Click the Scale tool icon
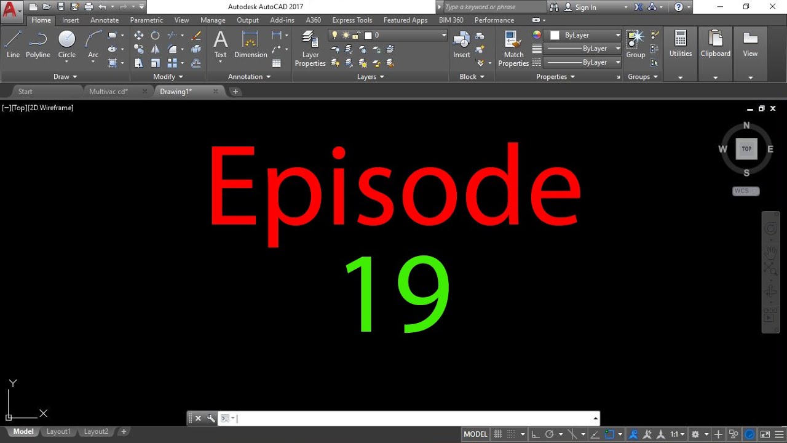Screen dimensions: 787x443 pos(156,63)
